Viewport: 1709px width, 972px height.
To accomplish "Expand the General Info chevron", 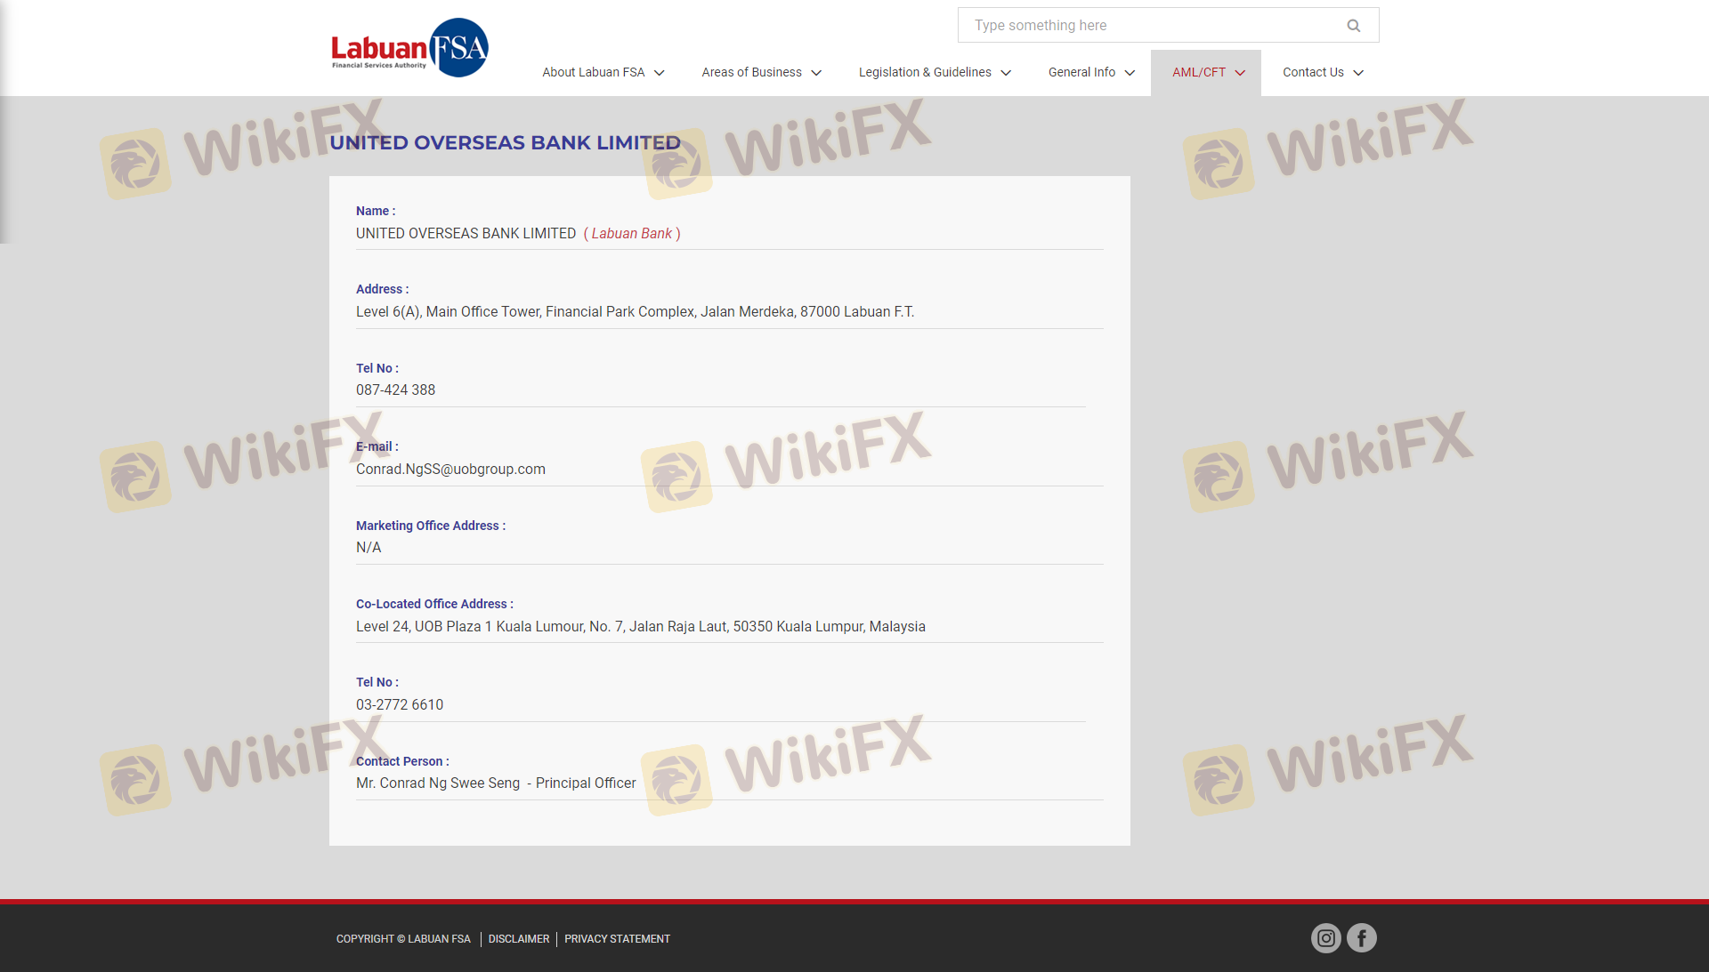I will 1130,73.
